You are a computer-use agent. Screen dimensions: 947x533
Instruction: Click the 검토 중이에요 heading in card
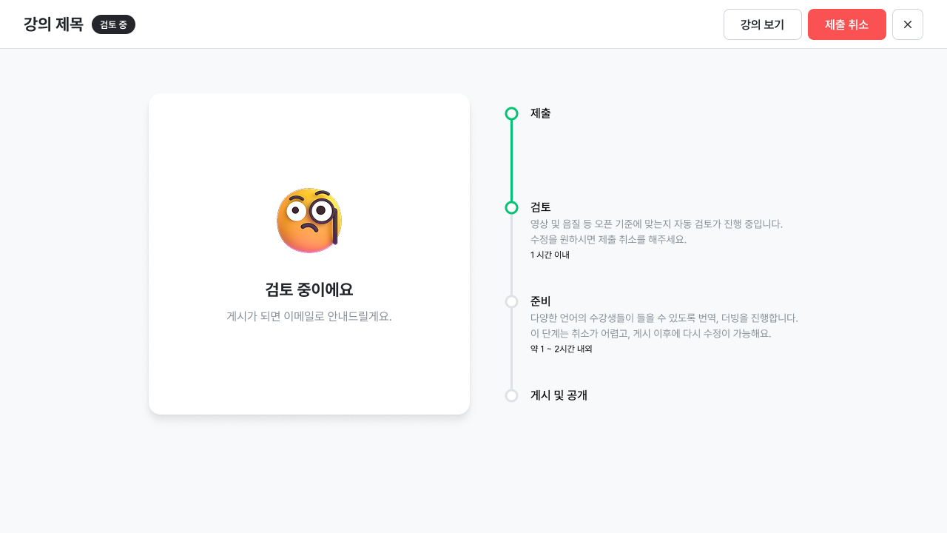point(309,289)
